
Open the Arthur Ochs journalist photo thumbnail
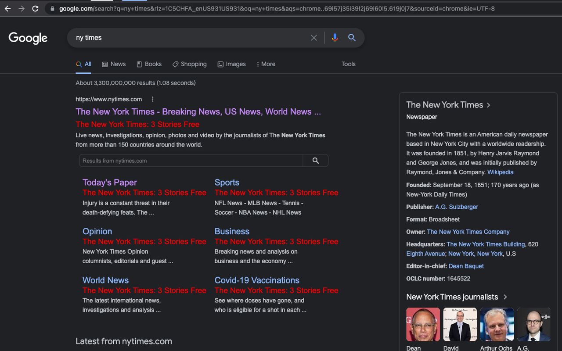(497, 325)
